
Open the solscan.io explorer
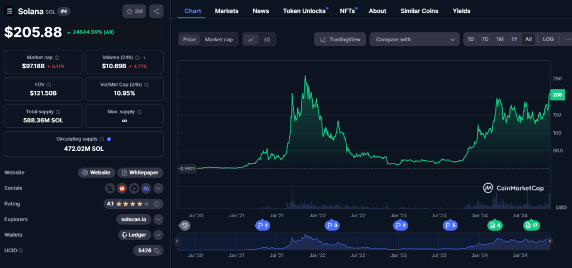point(134,219)
